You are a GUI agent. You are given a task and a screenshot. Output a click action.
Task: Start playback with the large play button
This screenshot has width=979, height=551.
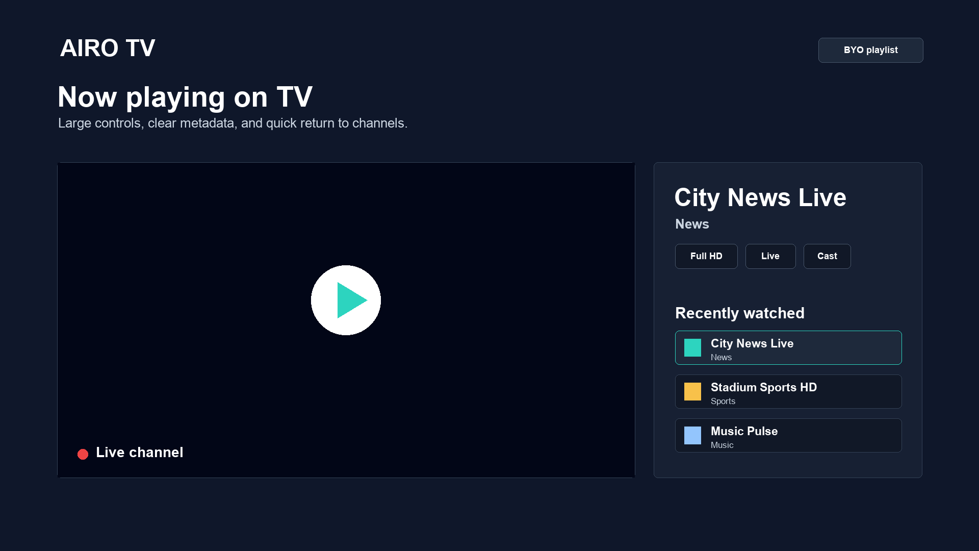[x=346, y=300]
